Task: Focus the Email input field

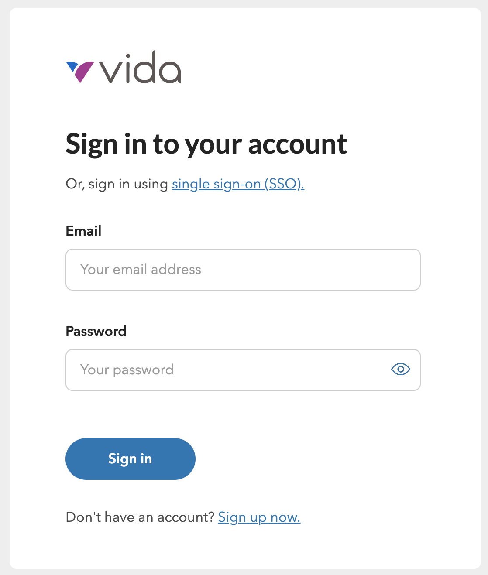Action: [243, 270]
